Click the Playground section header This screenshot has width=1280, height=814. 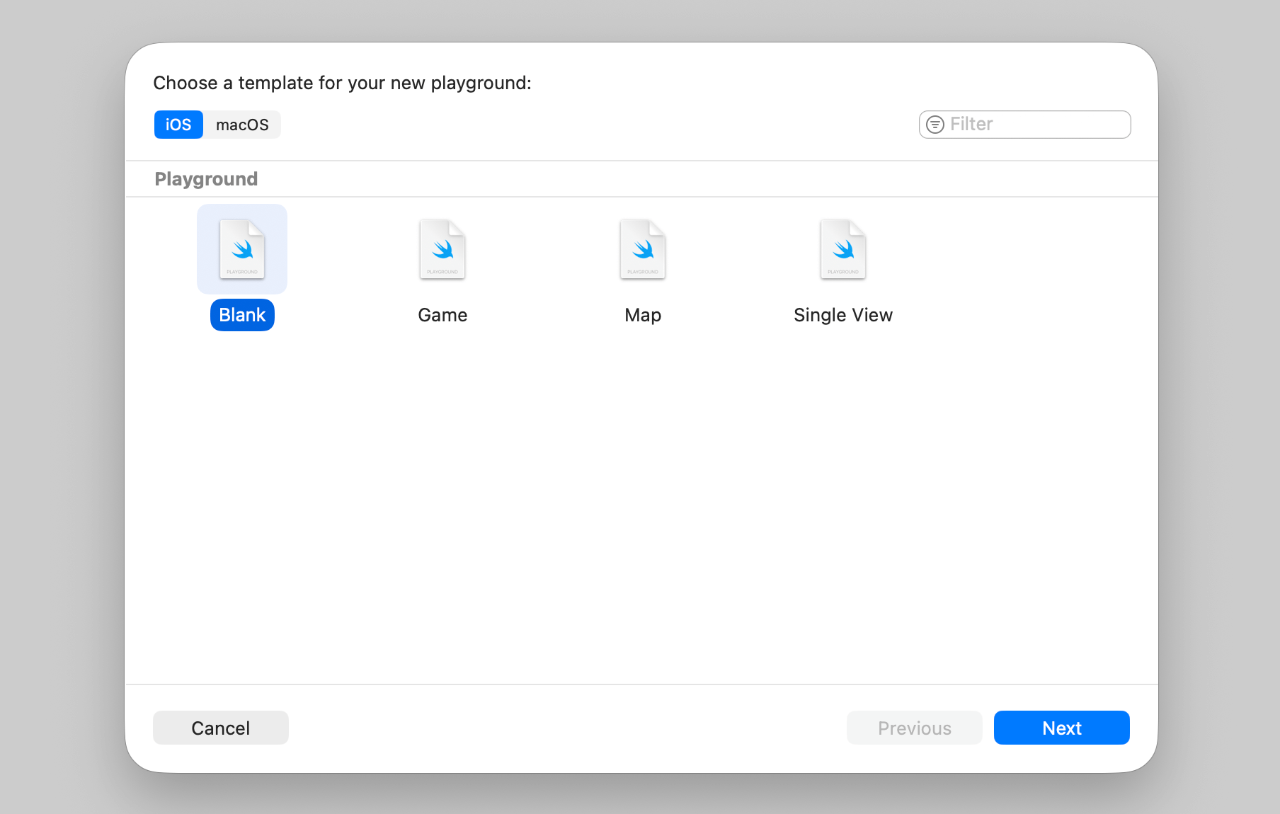[206, 179]
